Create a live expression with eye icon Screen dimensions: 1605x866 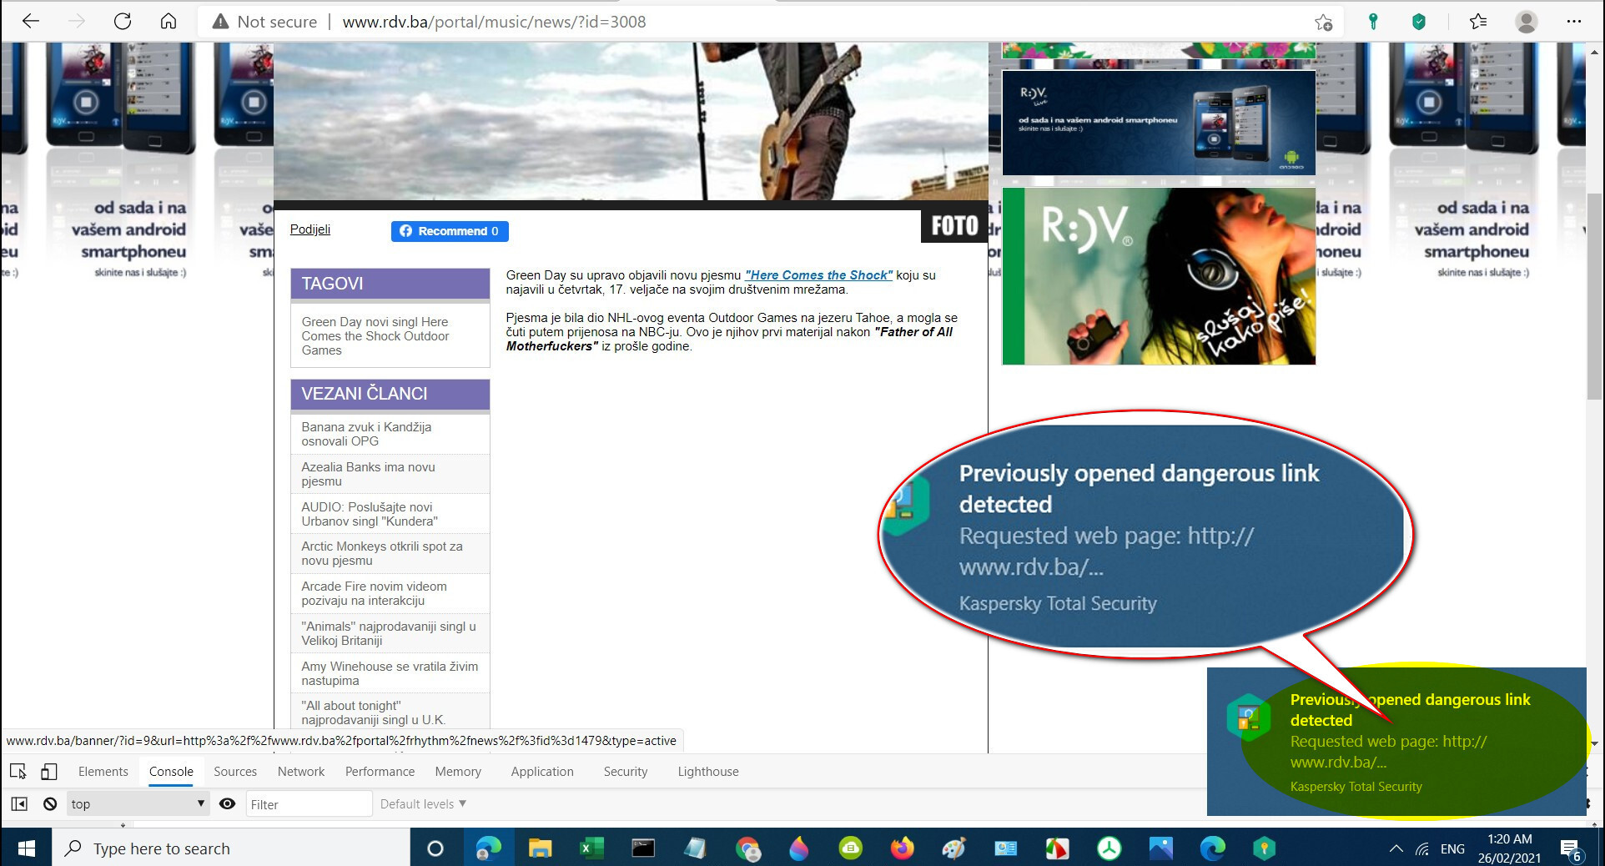[227, 804]
